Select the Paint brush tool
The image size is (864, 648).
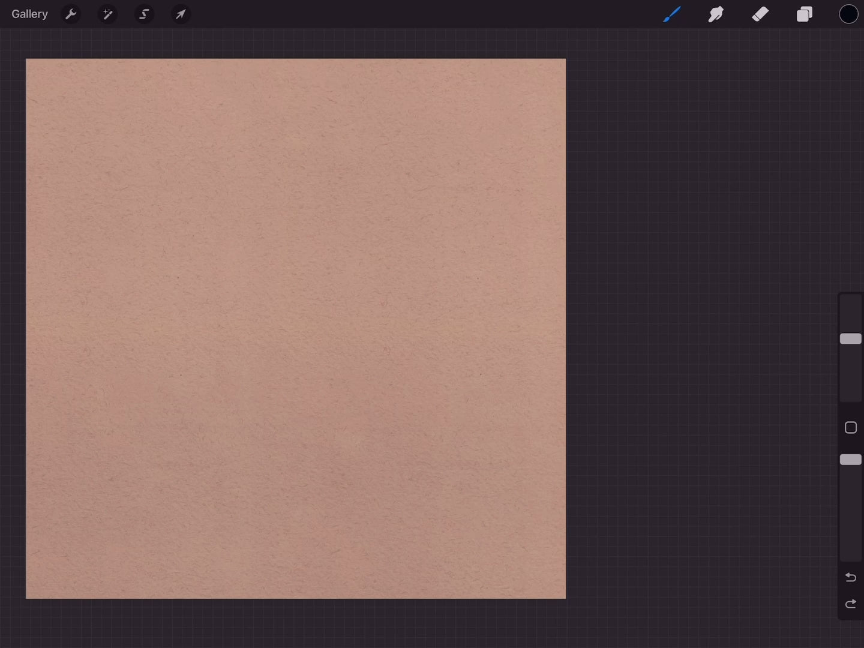(671, 14)
